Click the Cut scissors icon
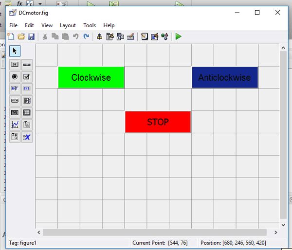 click(45, 36)
